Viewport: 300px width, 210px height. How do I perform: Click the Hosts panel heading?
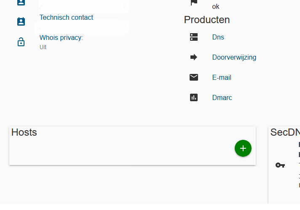pos(24,132)
